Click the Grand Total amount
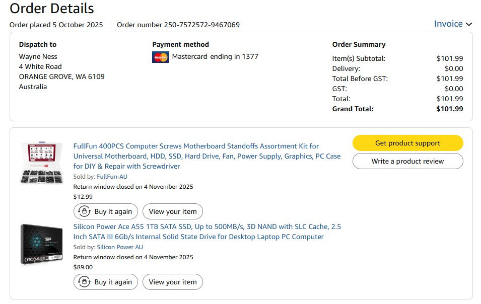Viewport: 481px width, 304px height. tap(449, 109)
